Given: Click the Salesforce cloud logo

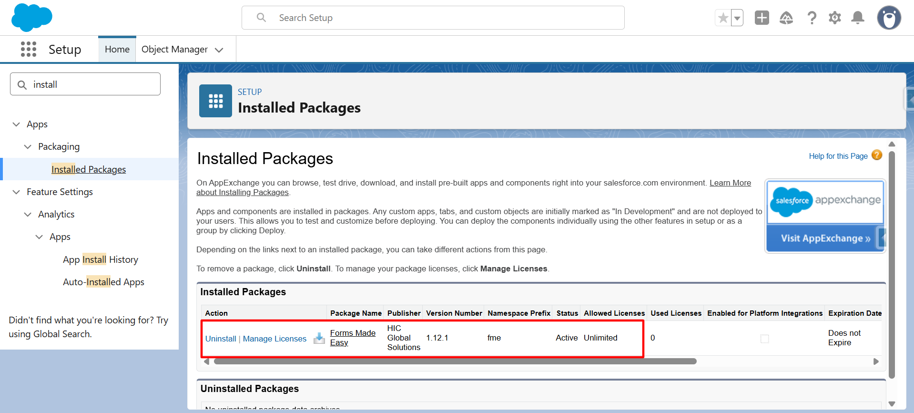Looking at the screenshot, I should coord(31,18).
